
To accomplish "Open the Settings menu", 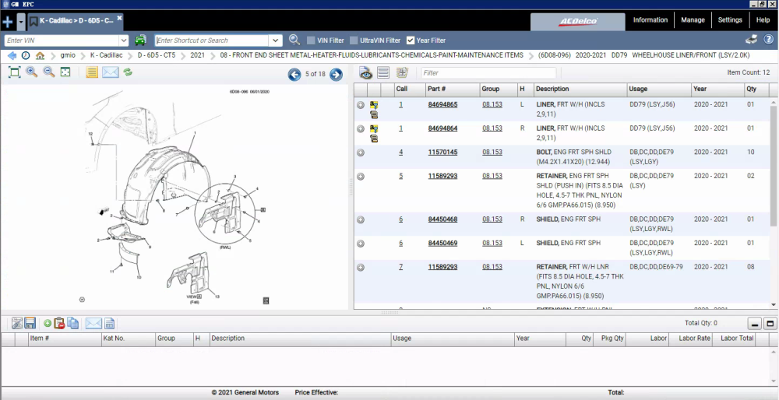I will (730, 20).
